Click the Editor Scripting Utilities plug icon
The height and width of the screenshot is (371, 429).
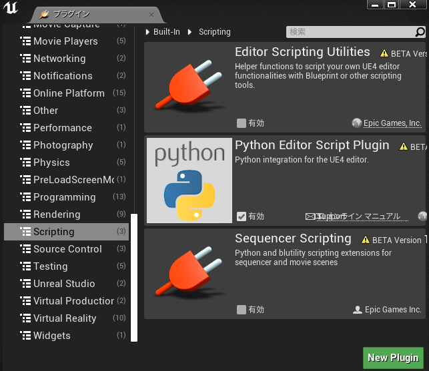[188, 88]
